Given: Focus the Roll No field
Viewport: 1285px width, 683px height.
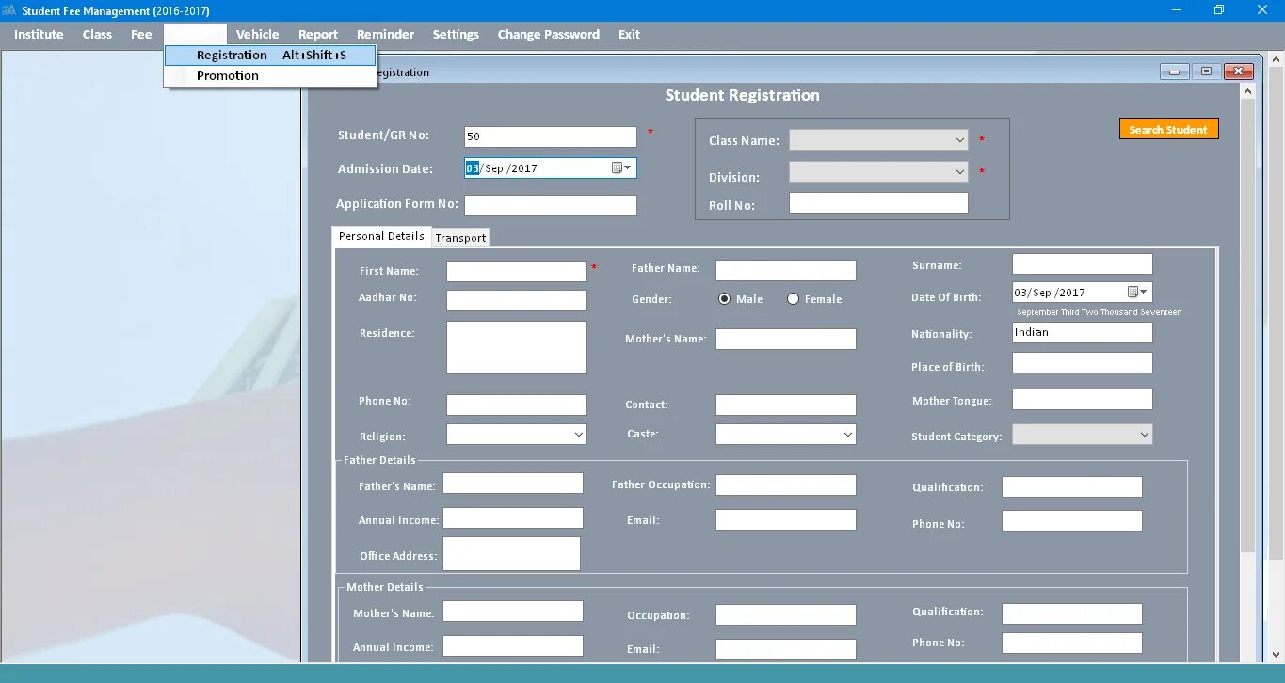Looking at the screenshot, I should [x=878, y=202].
